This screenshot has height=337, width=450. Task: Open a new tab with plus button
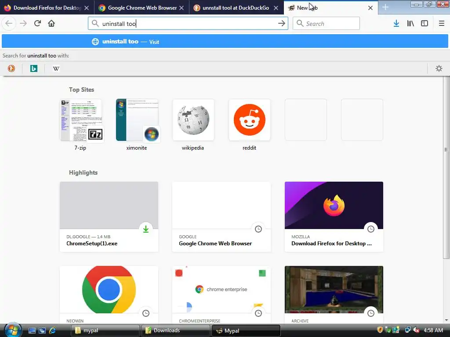click(385, 7)
